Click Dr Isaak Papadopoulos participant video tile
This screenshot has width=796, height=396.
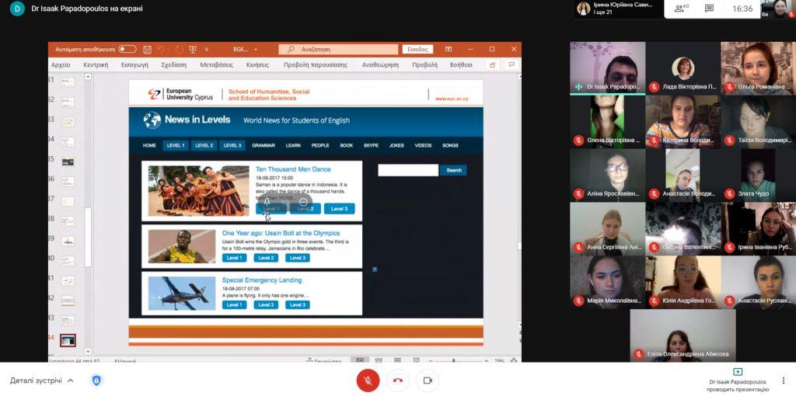point(607,68)
